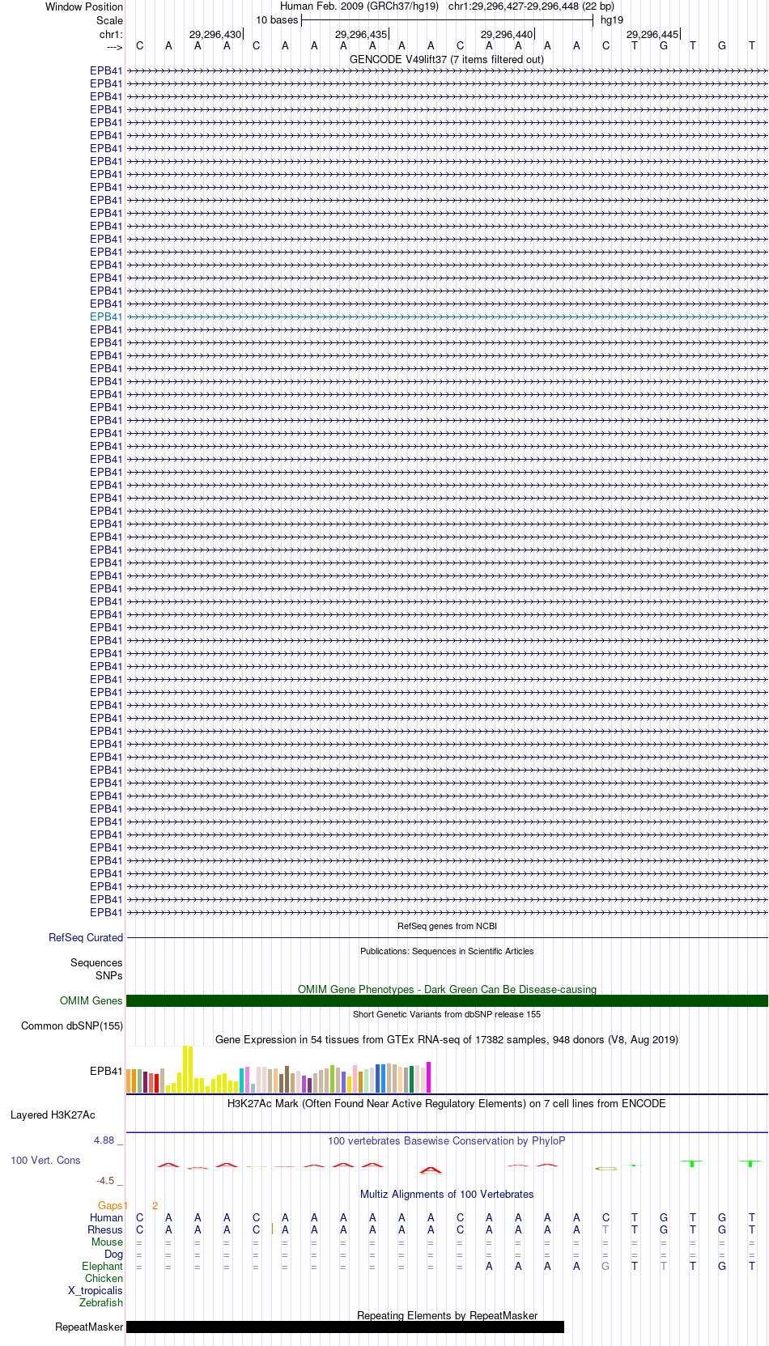Click the Elephant species label
769x1346 pixels.
(x=102, y=1266)
